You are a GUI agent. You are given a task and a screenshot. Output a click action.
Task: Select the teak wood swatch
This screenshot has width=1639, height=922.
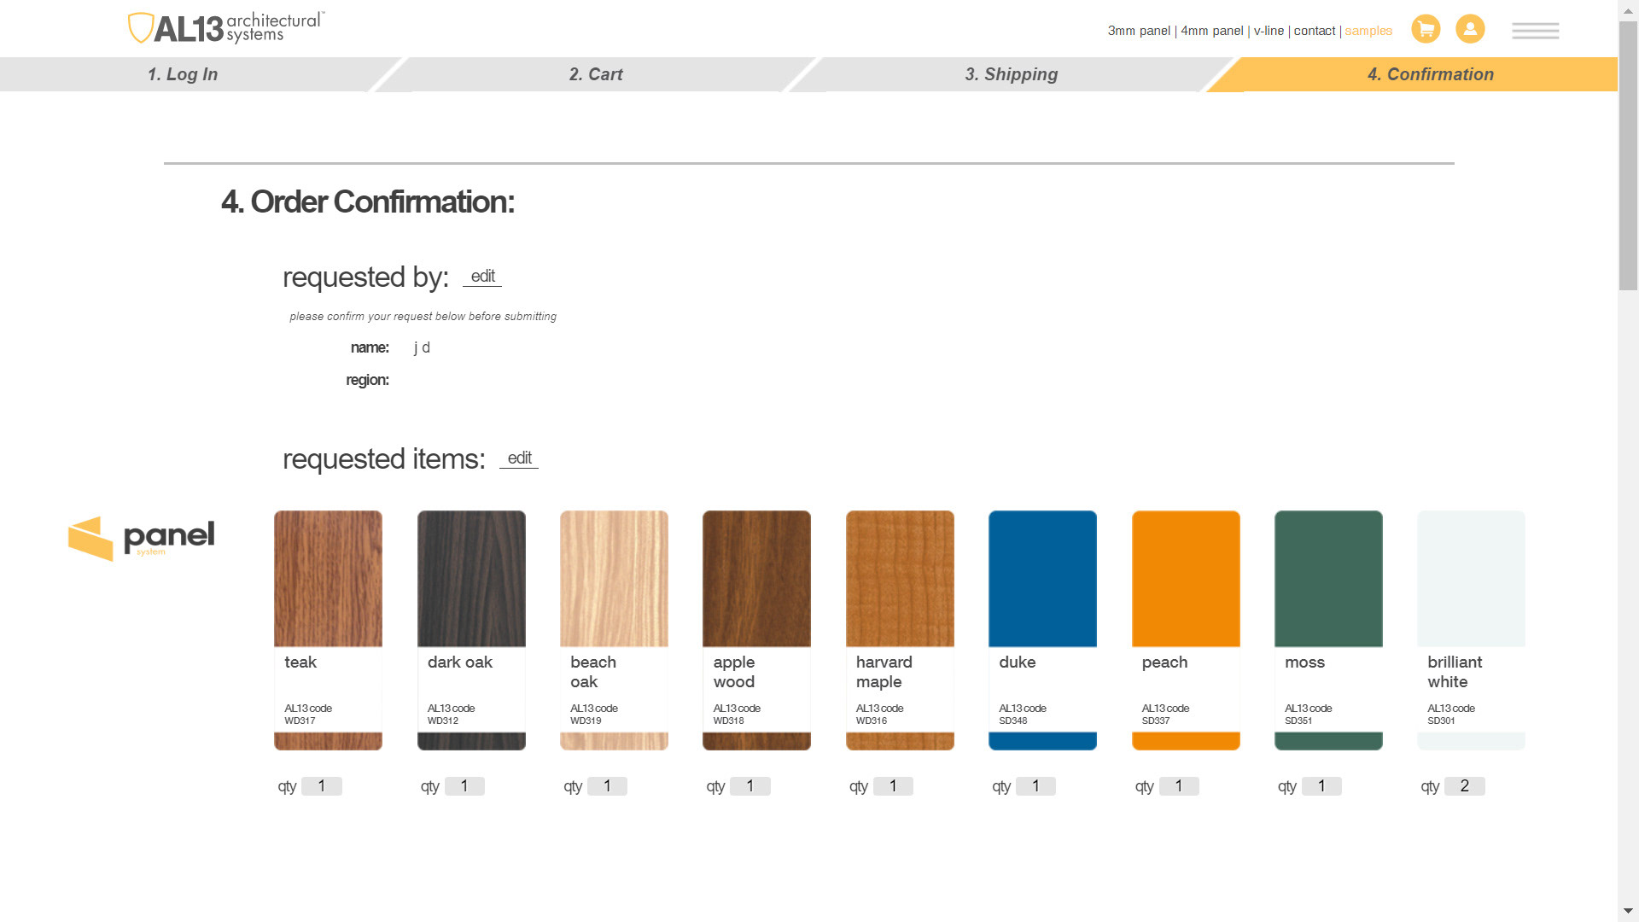328,579
